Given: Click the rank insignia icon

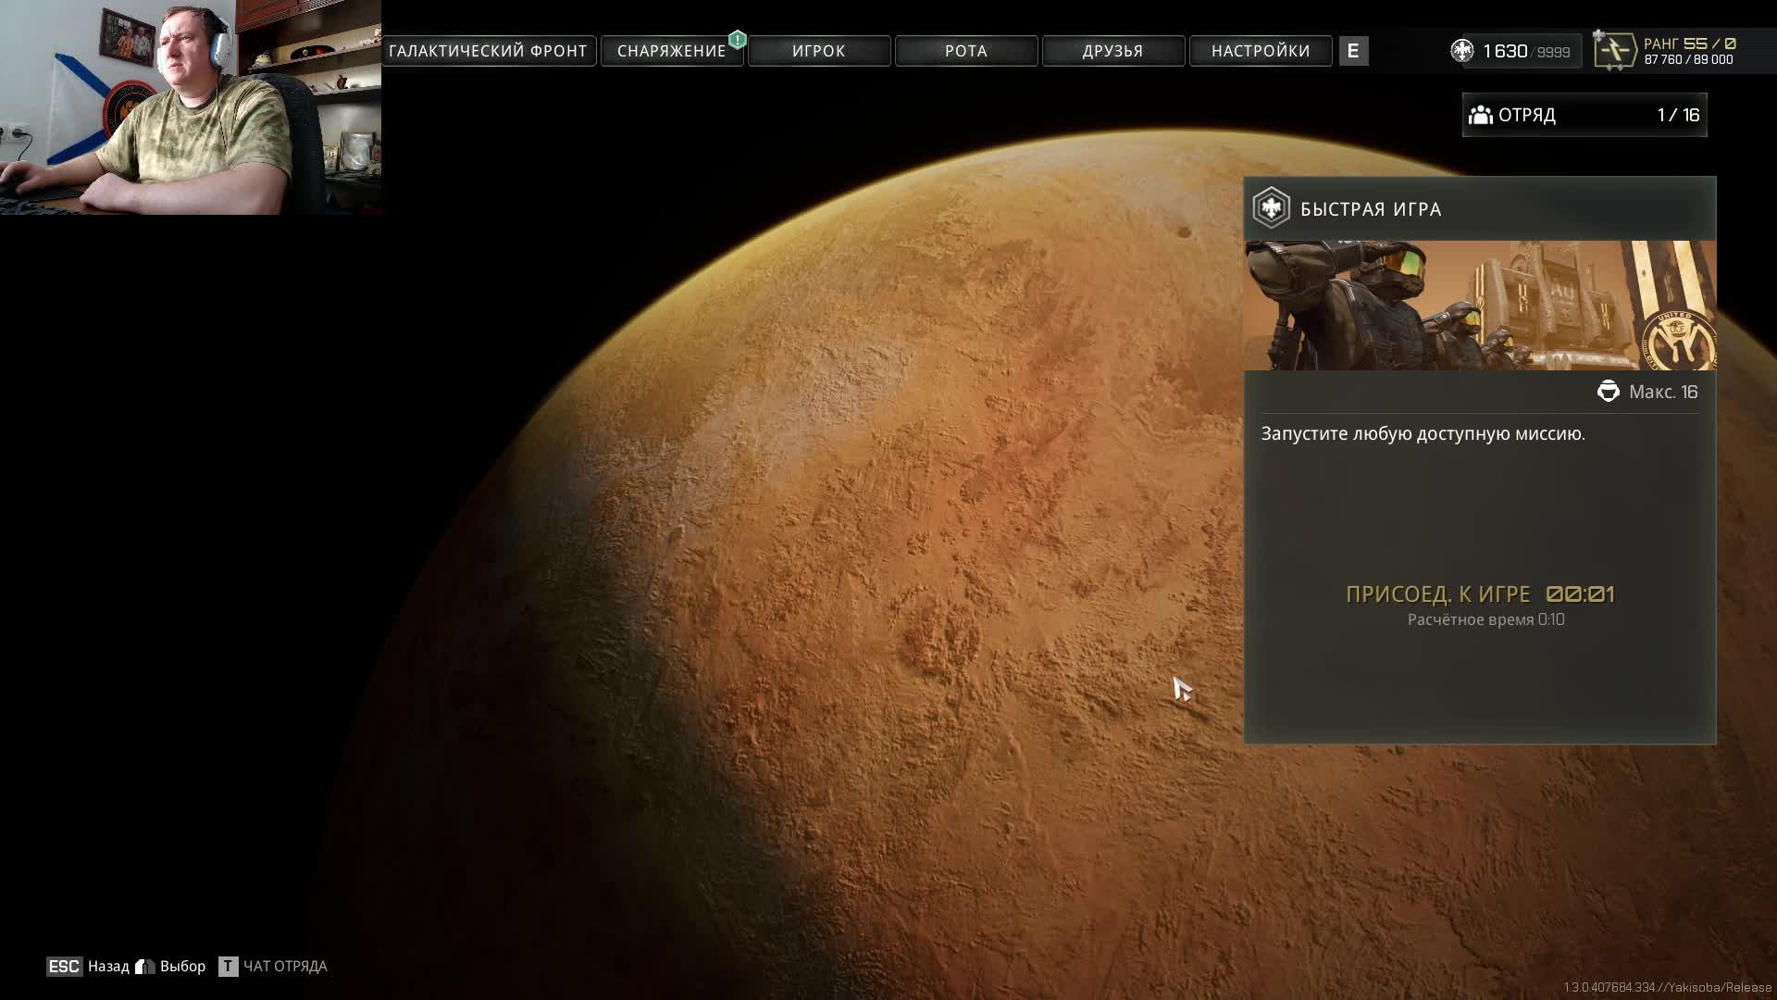Looking at the screenshot, I should [1614, 50].
